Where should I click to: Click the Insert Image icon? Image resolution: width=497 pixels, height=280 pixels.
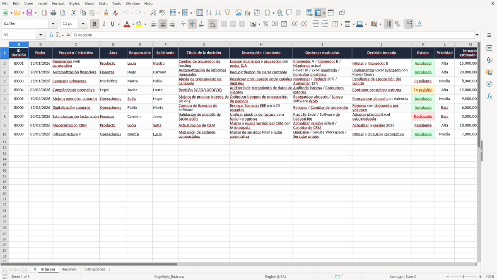[239, 13]
